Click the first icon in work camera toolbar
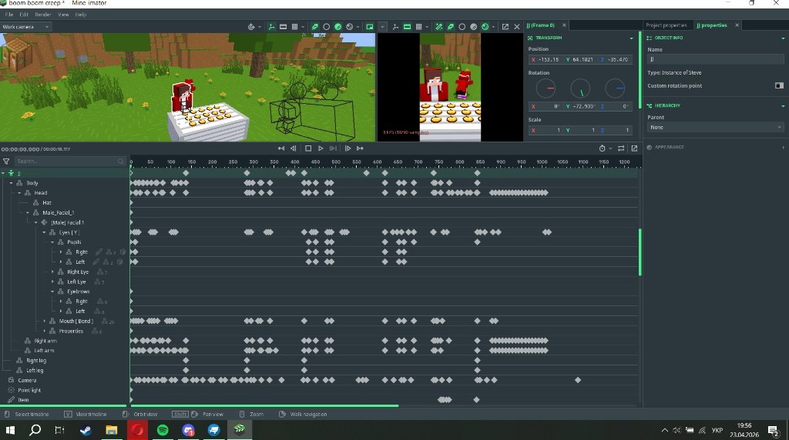 point(251,27)
